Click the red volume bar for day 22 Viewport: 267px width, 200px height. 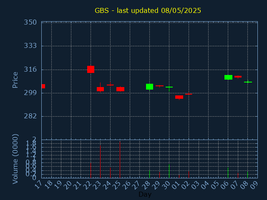[91, 170]
